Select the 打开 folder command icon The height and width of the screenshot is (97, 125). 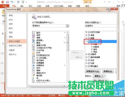tap(33, 53)
